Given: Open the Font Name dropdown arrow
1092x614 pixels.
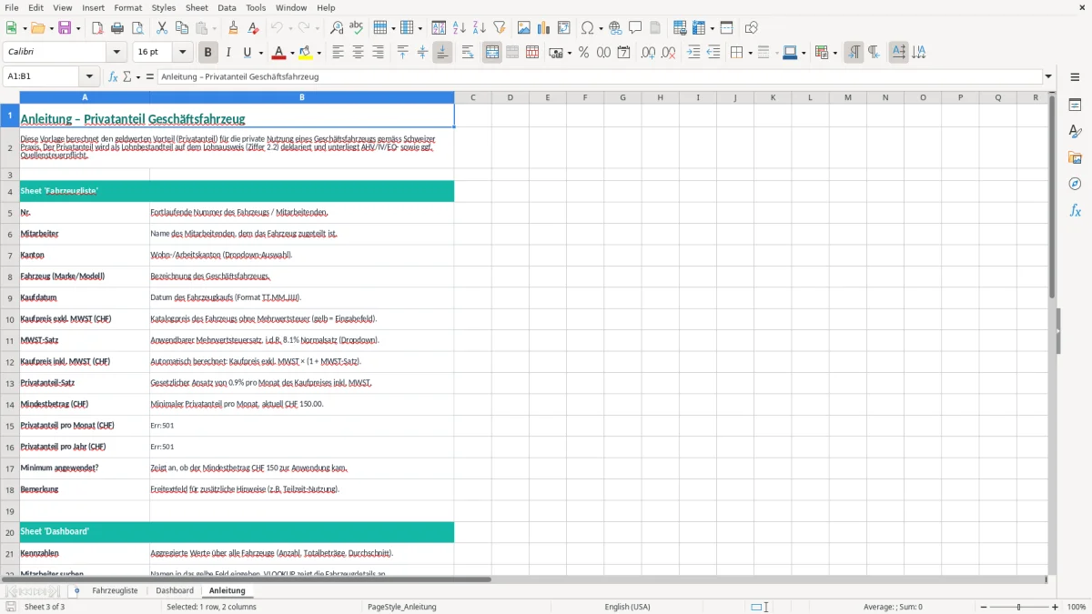Looking at the screenshot, I should 116,53.
